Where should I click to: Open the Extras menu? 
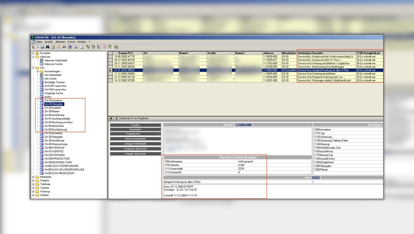71,42
